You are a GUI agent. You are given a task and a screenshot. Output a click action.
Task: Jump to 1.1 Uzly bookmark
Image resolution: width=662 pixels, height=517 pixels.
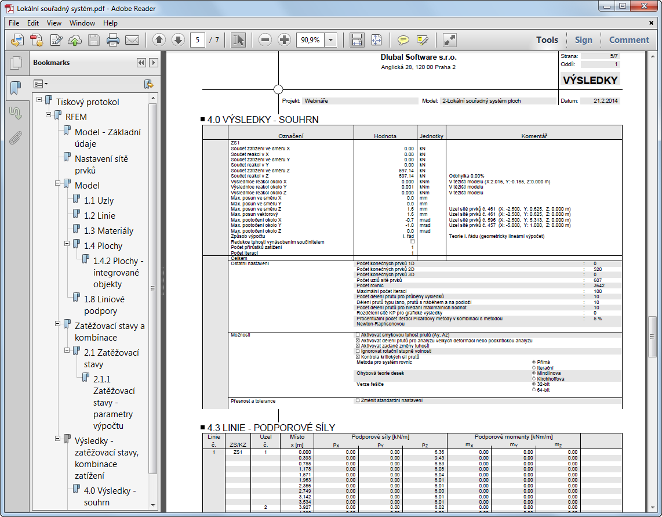pos(99,200)
